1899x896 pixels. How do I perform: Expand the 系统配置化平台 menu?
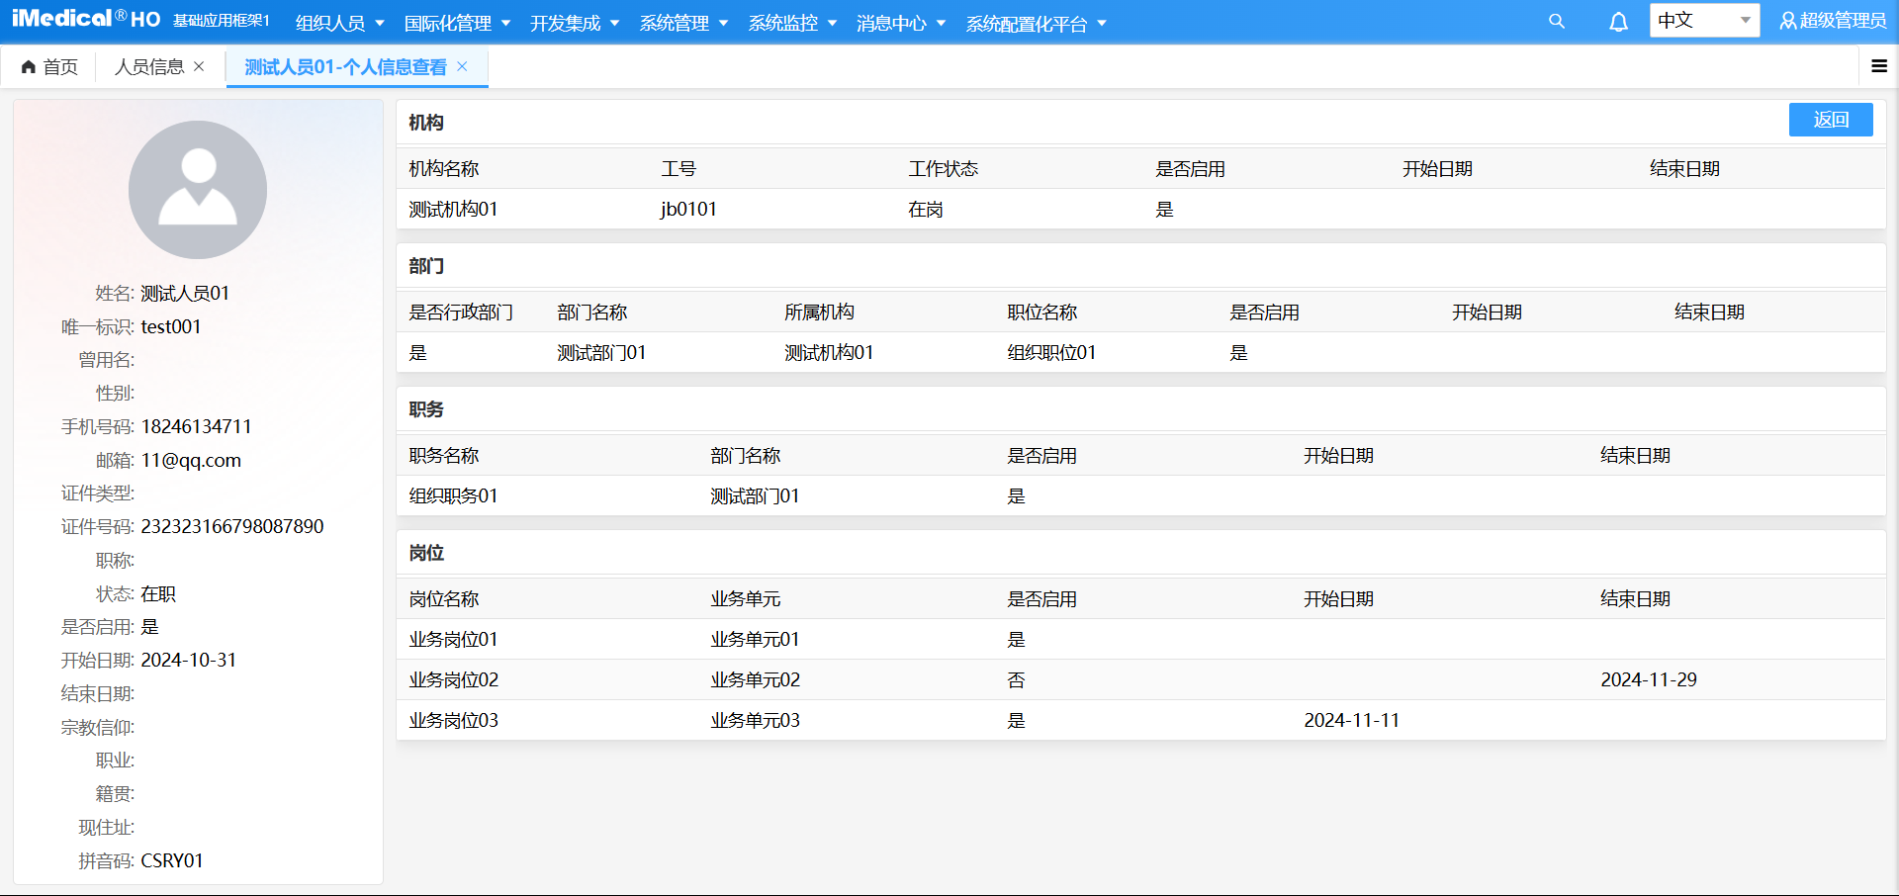click(x=1036, y=23)
